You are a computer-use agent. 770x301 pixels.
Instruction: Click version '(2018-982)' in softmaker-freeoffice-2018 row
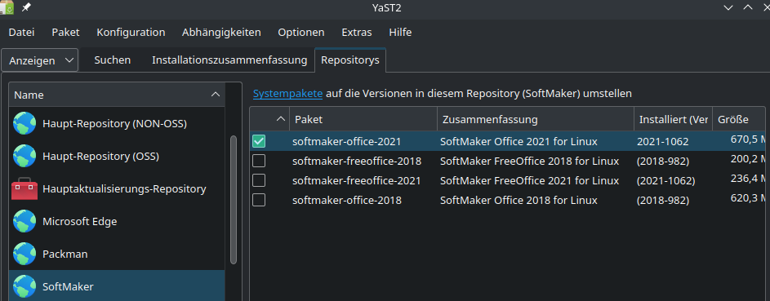(663, 161)
